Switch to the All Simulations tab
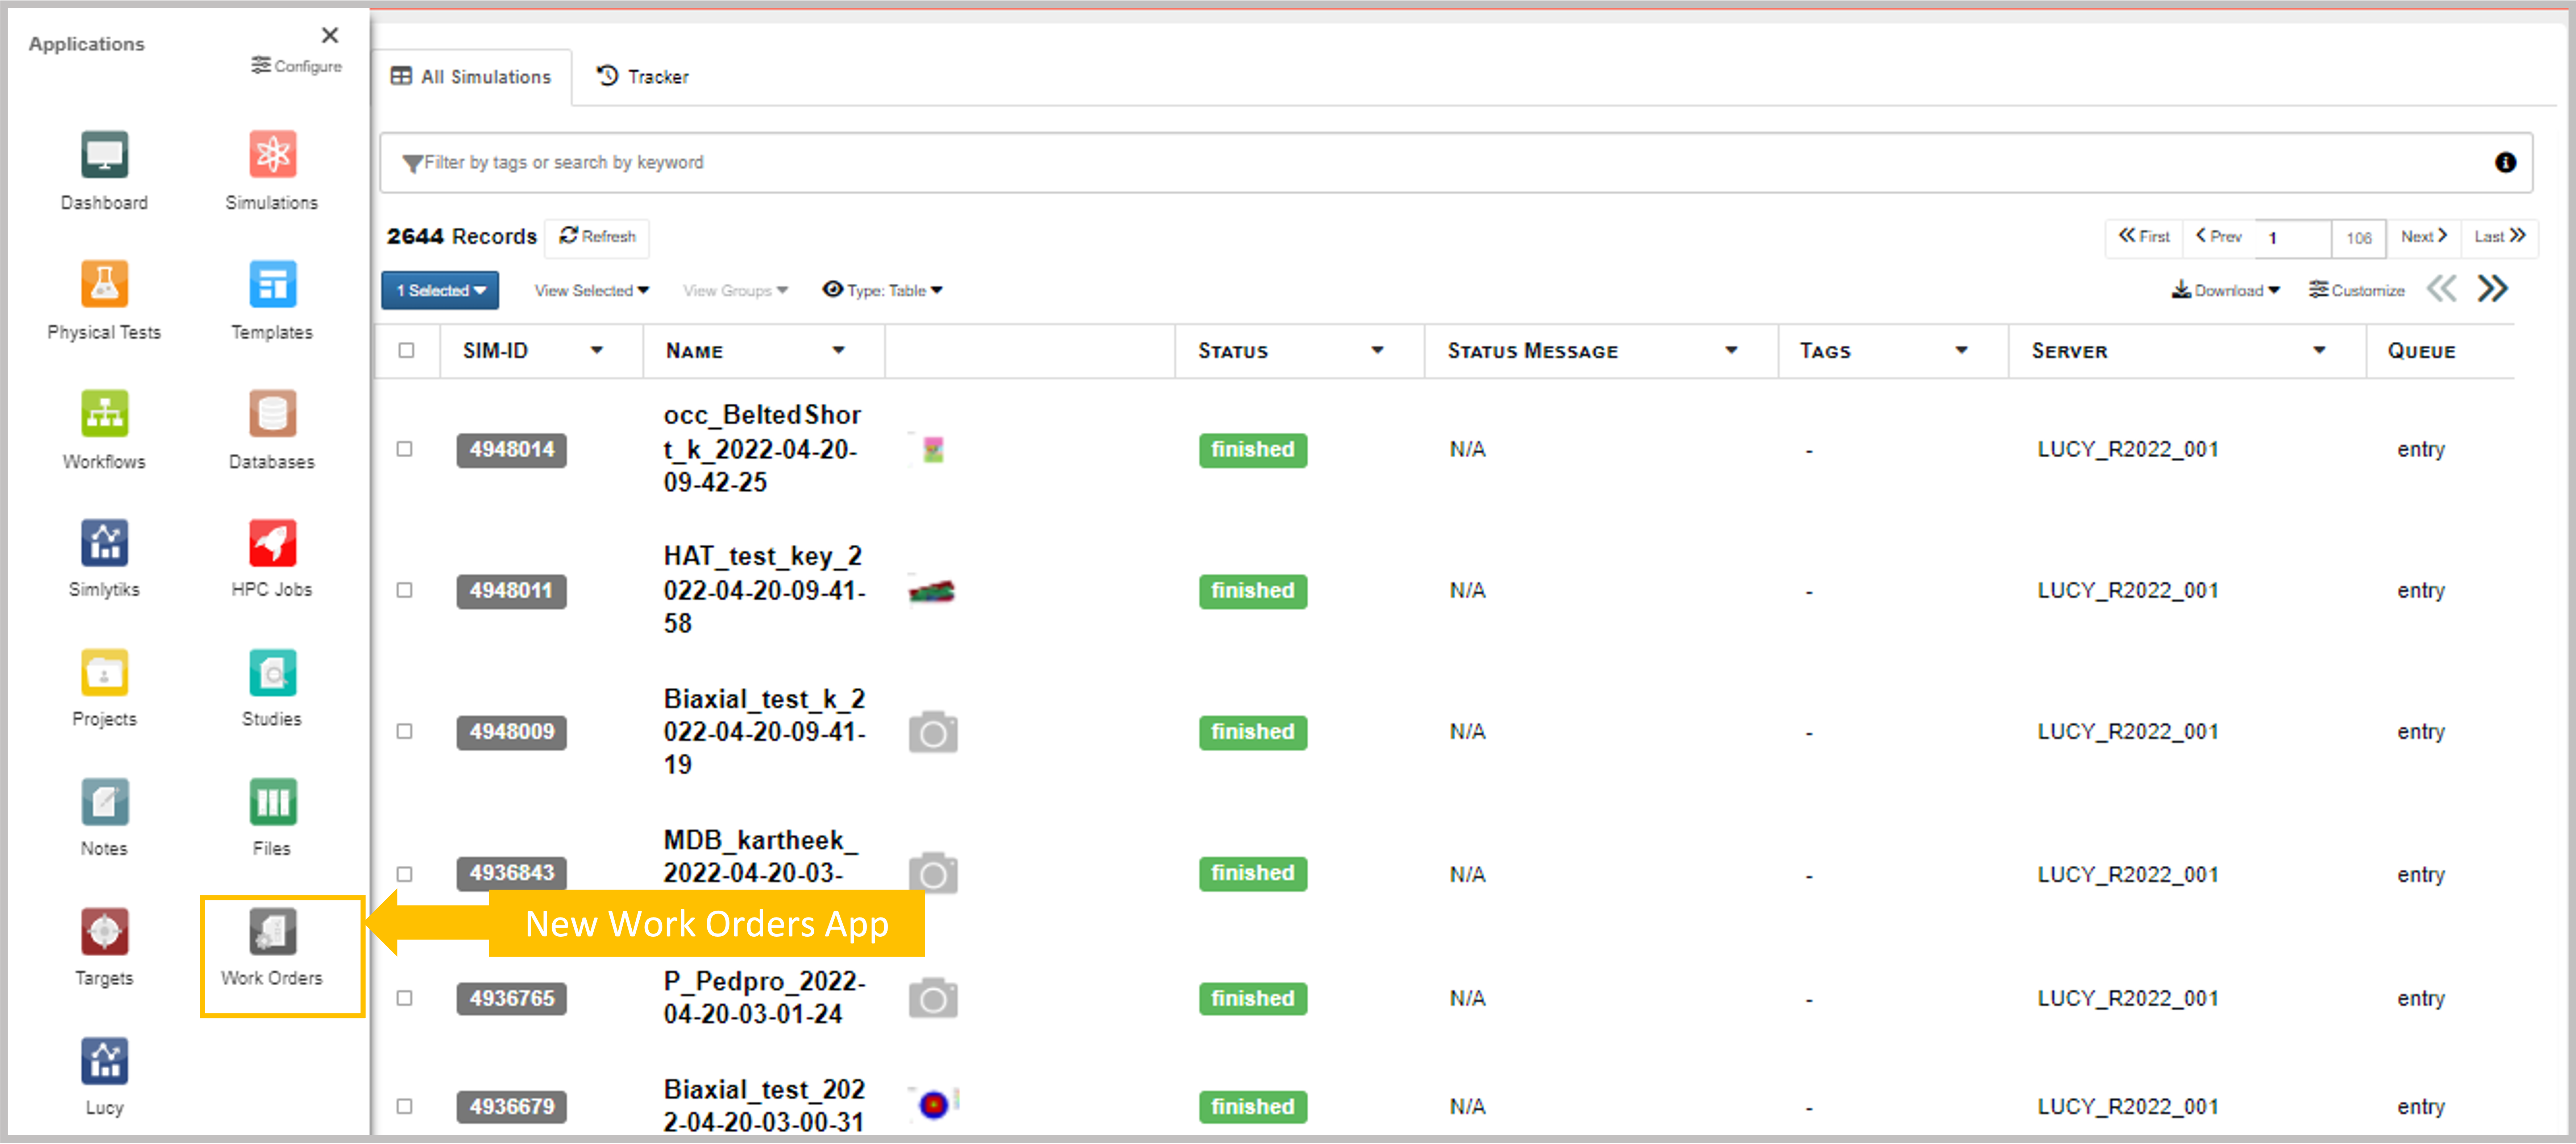The width and height of the screenshot is (2576, 1144). pyautogui.click(x=471, y=77)
